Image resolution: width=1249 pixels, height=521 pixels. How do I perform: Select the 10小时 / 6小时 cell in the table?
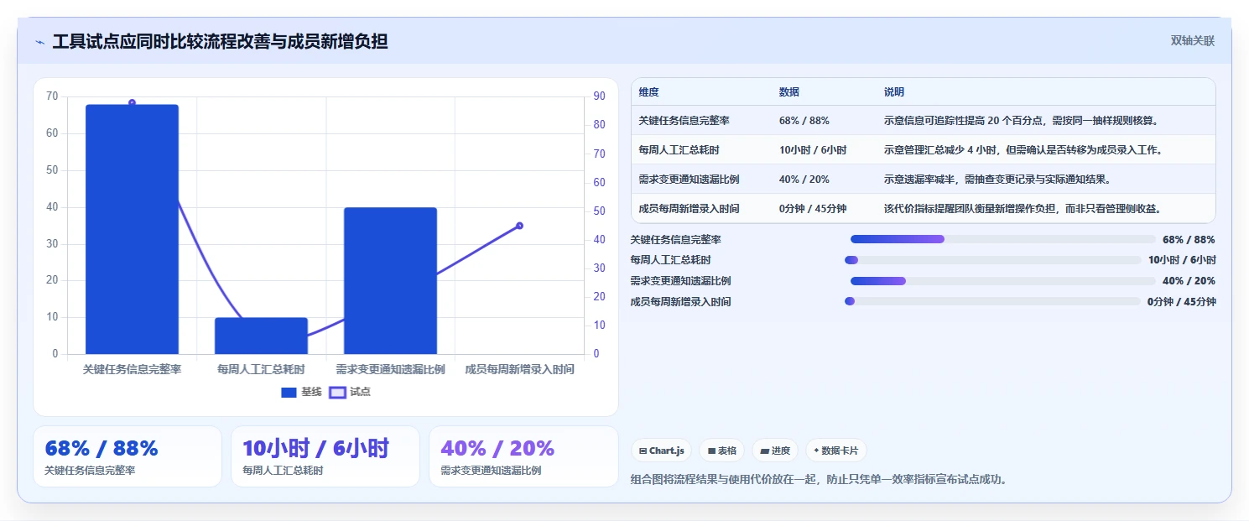[813, 150]
